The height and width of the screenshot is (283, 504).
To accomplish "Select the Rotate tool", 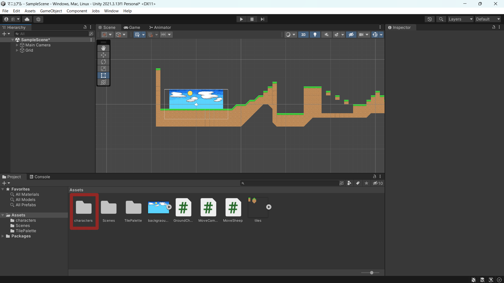I will pyautogui.click(x=103, y=62).
